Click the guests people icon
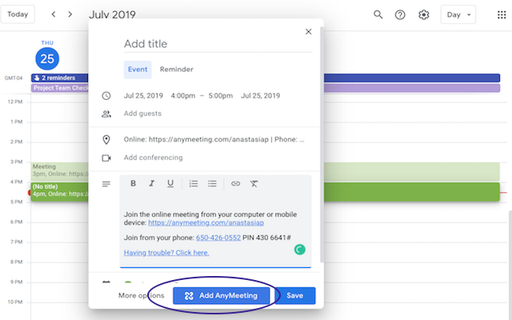The image size is (512, 320). (x=106, y=114)
